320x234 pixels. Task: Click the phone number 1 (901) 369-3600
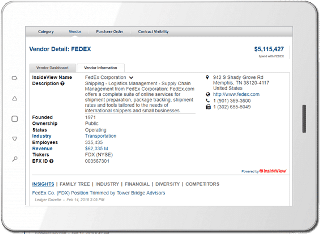coord(232,101)
